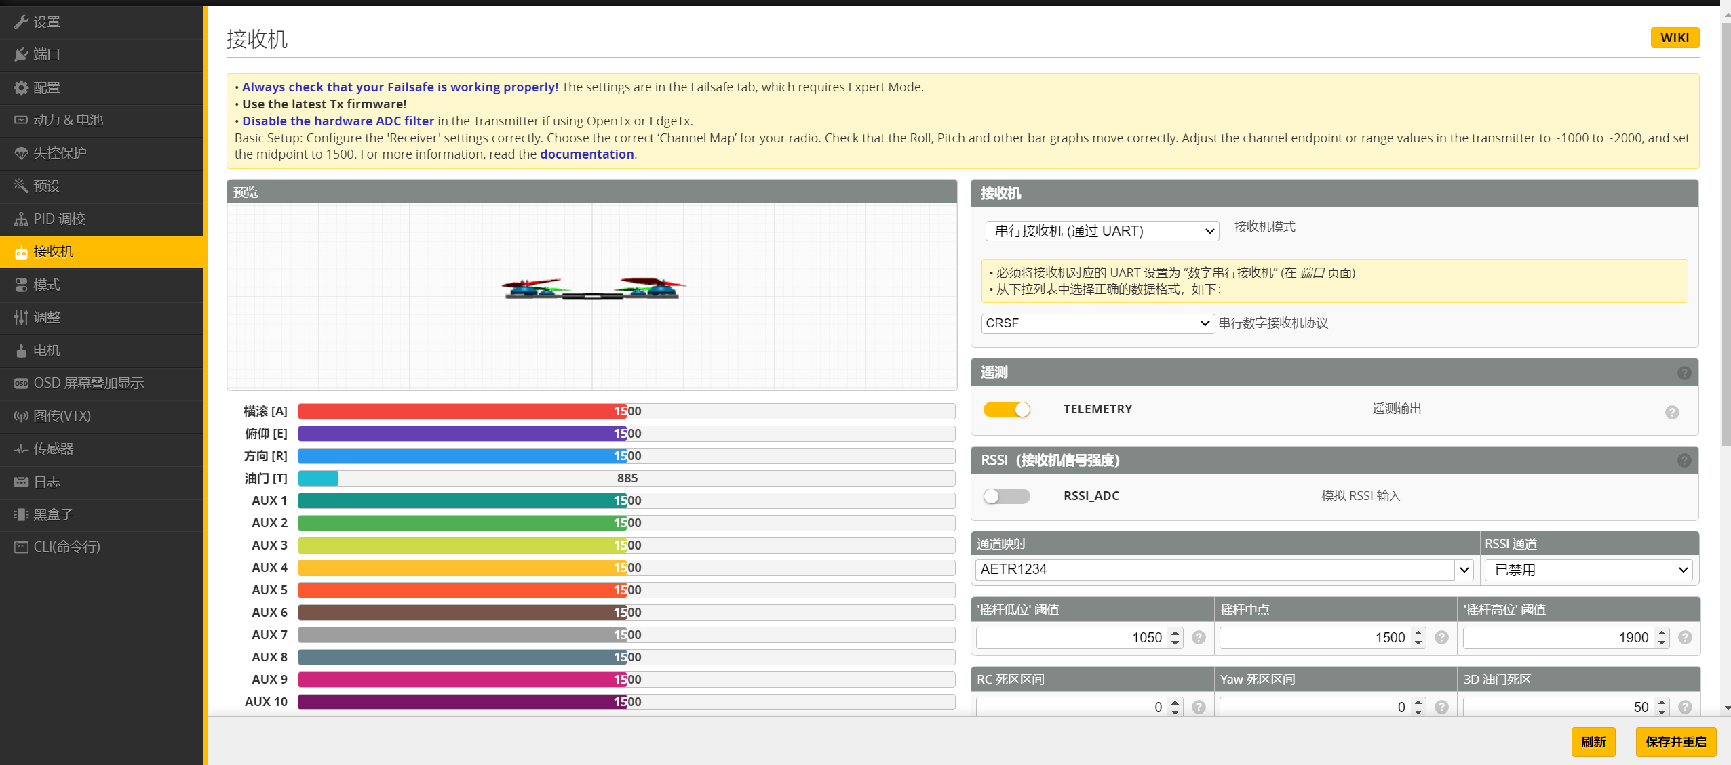Click the wrench icon for 设置
The image size is (1731, 765).
pos(21,22)
